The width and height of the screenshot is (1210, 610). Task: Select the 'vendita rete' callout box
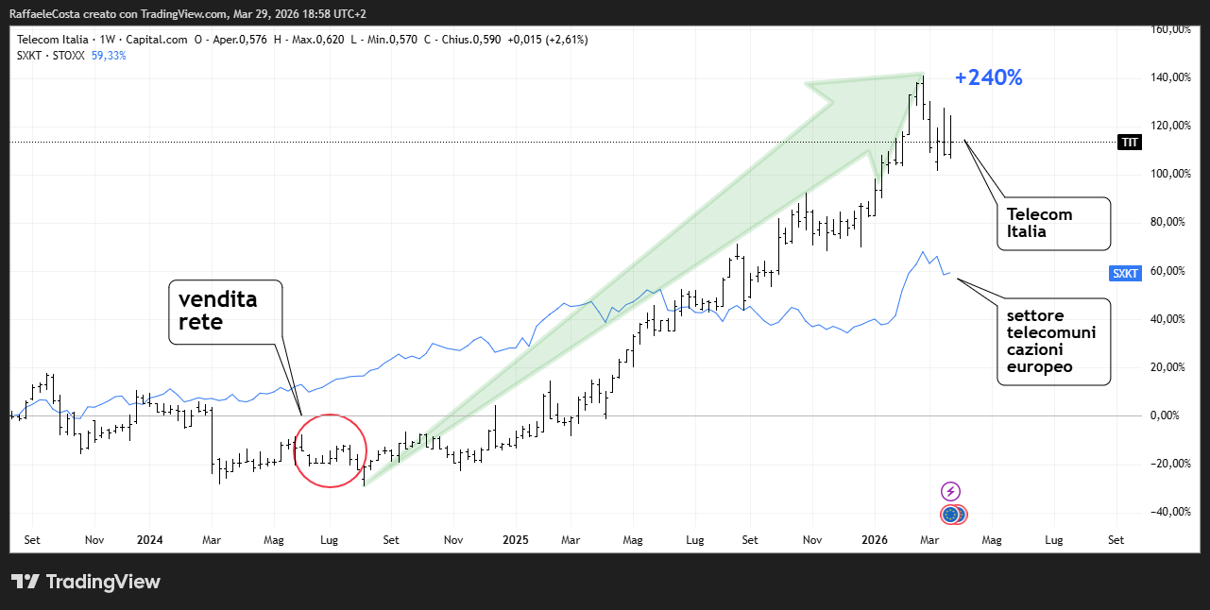225,312
